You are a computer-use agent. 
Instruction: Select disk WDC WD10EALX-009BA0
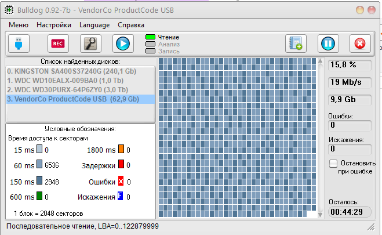coord(81,81)
